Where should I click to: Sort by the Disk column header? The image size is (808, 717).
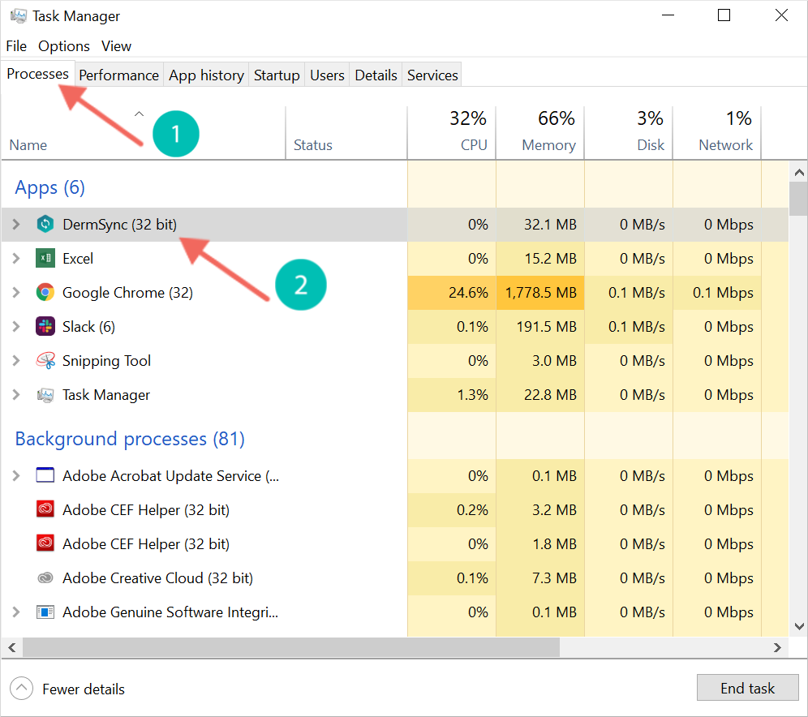coord(629,133)
